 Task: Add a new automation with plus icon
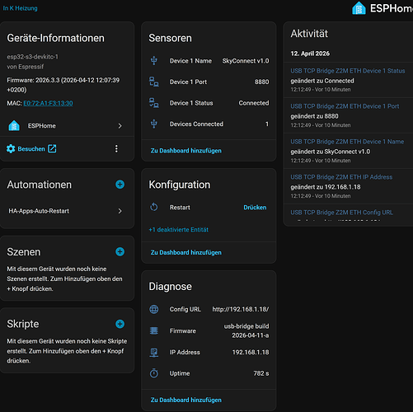click(x=120, y=185)
